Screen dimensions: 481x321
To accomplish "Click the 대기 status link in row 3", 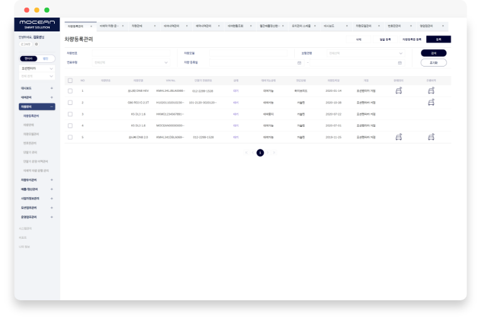I will [236, 114].
